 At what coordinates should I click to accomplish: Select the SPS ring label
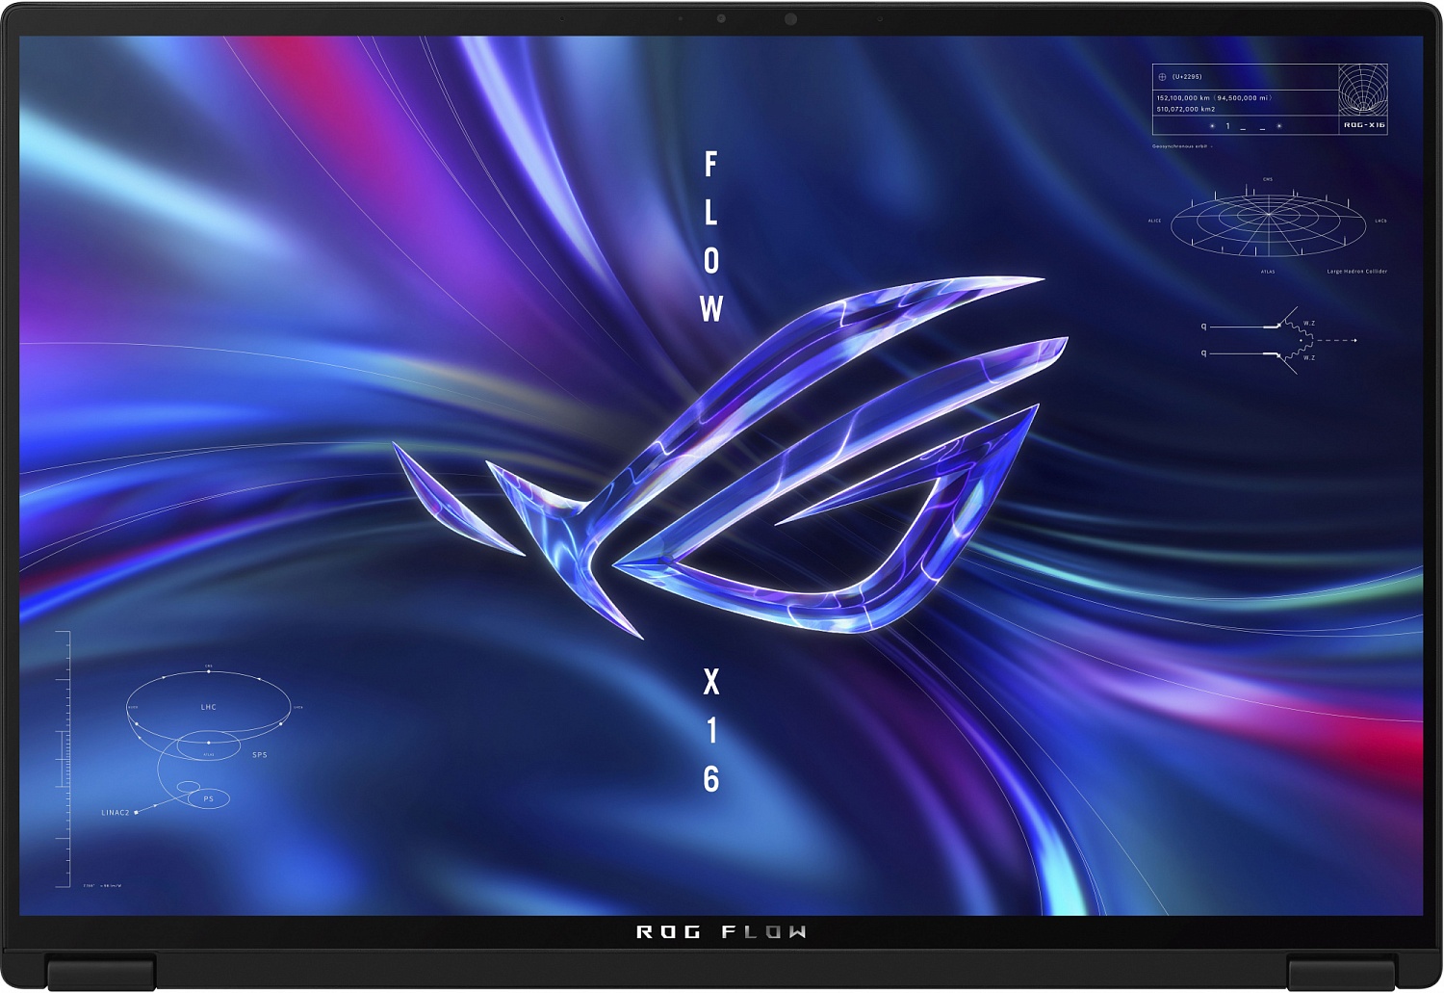pyautogui.click(x=260, y=755)
